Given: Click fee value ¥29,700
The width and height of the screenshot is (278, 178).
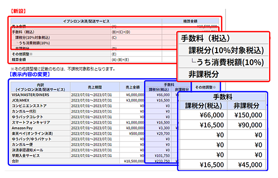Looking at the screenshot, I should point(163,133).
